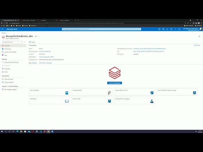Viewport: 203px width, 152px height.
Task: Focus Azure global search bar
Action: pyautogui.click(x=101, y=29)
